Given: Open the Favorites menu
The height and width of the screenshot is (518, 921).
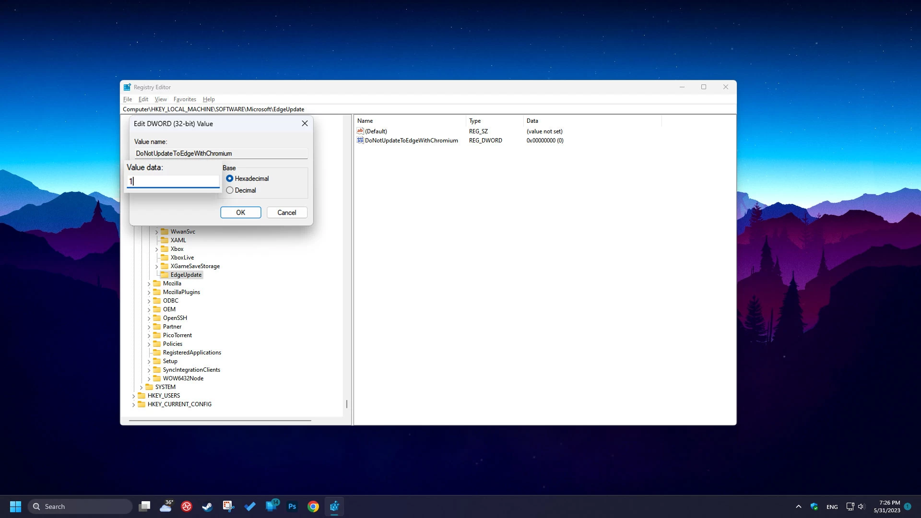Looking at the screenshot, I should point(185,99).
